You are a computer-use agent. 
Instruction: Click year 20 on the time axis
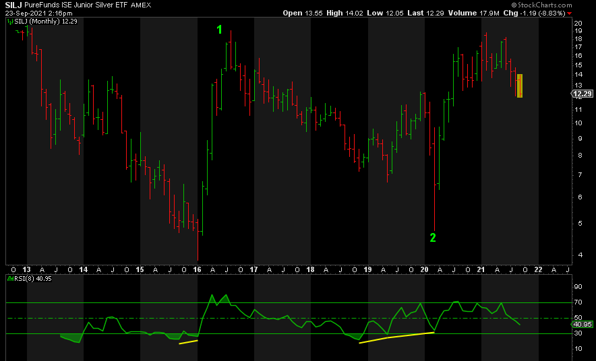click(x=424, y=269)
